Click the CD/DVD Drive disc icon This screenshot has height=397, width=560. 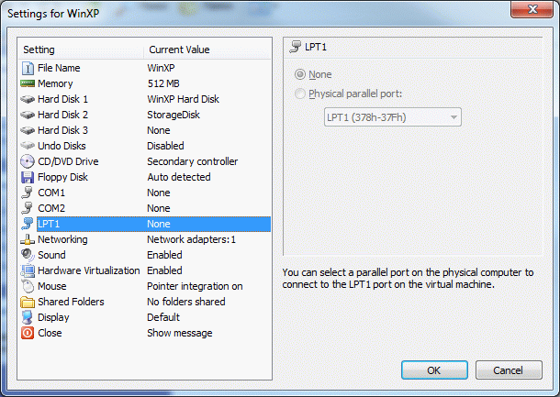28,161
